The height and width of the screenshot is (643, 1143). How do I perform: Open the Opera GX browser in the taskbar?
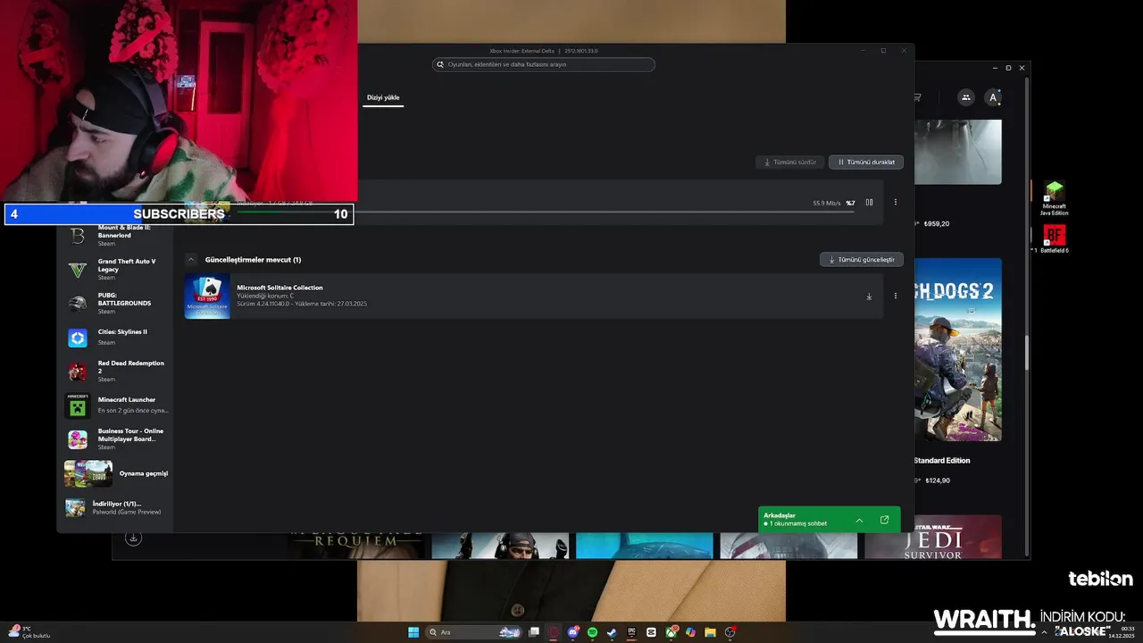tap(554, 632)
